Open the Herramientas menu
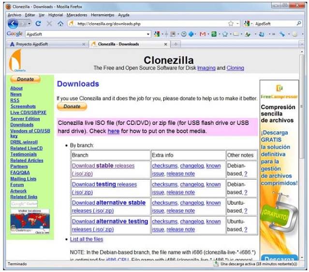The height and width of the screenshot is (272, 309). click(103, 15)
